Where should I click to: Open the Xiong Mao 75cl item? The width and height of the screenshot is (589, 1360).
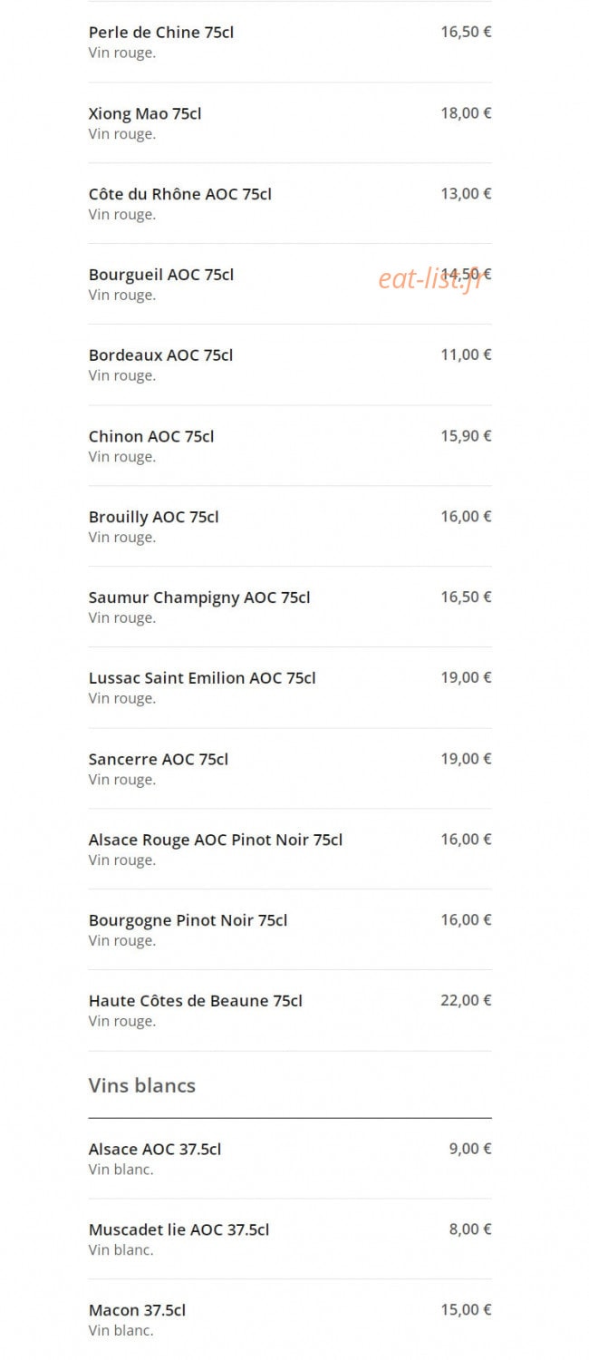290,122
